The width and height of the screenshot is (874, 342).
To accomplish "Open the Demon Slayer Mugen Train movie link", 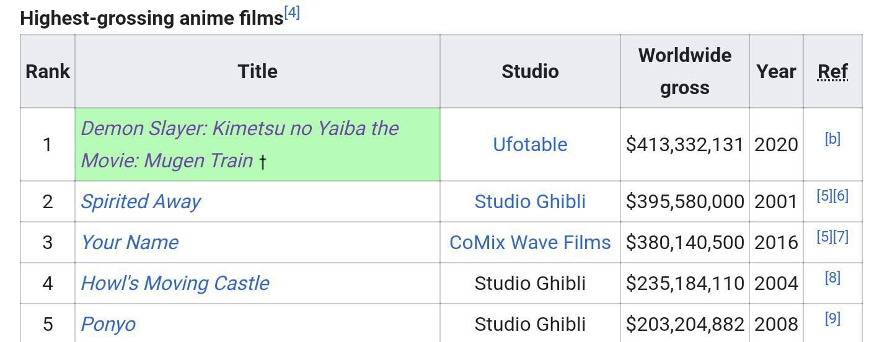I will pyautogui.click(x=239, y=144).
